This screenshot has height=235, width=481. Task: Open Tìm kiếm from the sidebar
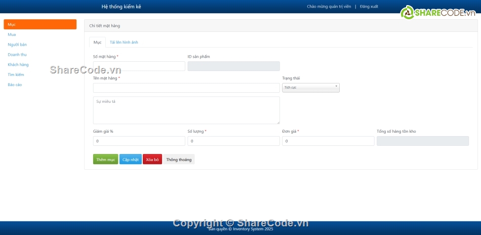pyautogui.click(x=16, y=75)
